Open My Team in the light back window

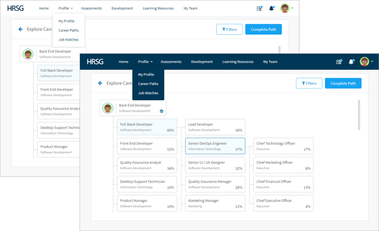tap(191, 8)
